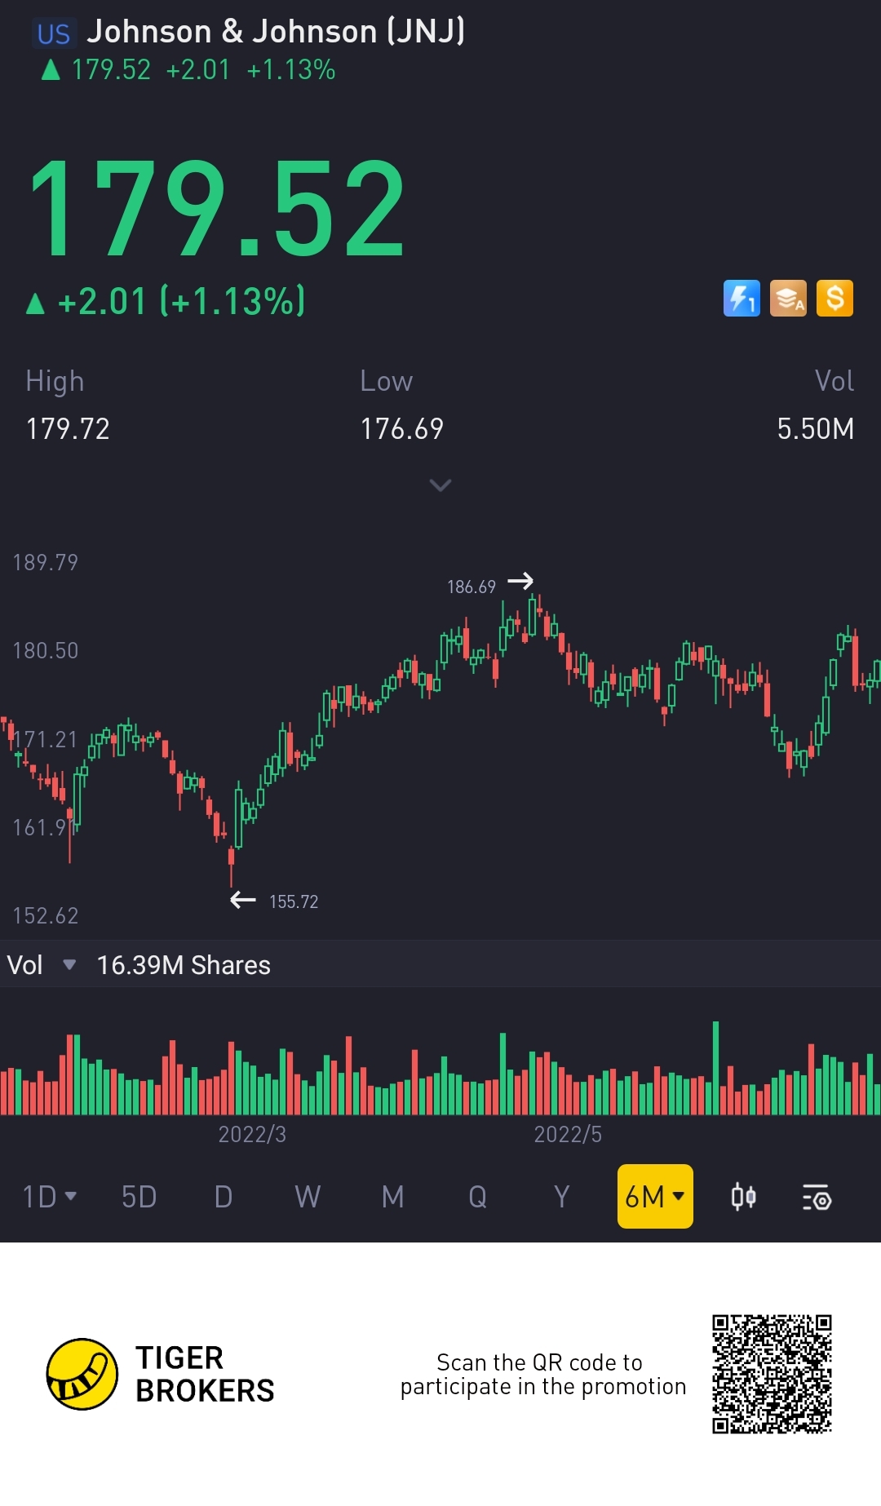The image size is (881, 1506).
Task: Tap the large 179.52 price
Action: (217, 207)
